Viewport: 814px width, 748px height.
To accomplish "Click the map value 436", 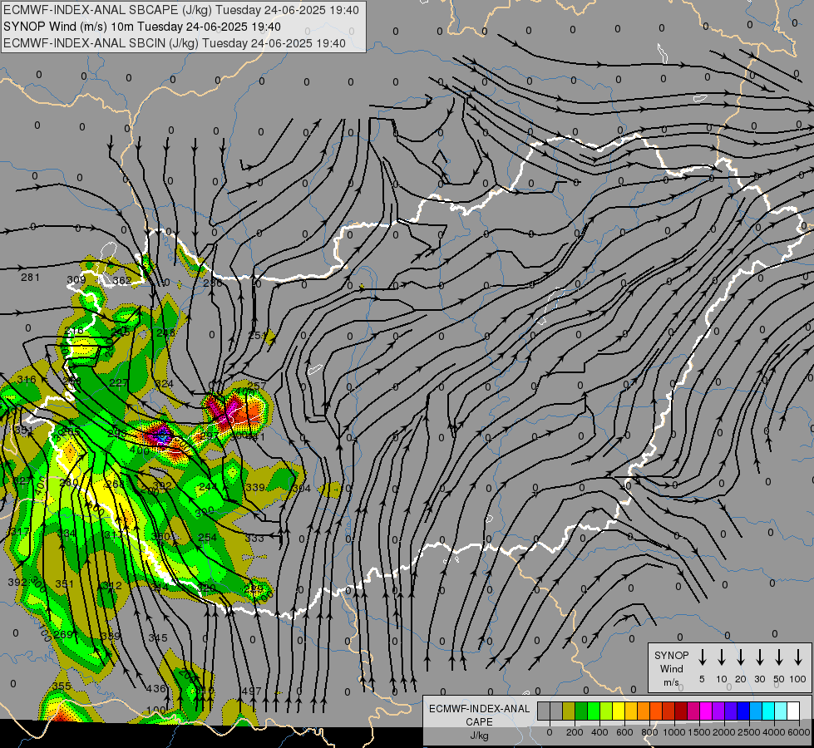I will 155,689.
